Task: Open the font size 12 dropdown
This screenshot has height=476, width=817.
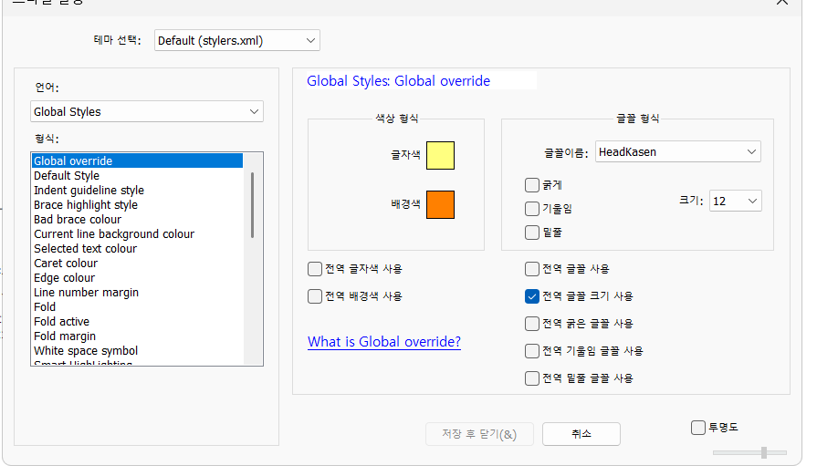Action: click(x=735, y=201)
